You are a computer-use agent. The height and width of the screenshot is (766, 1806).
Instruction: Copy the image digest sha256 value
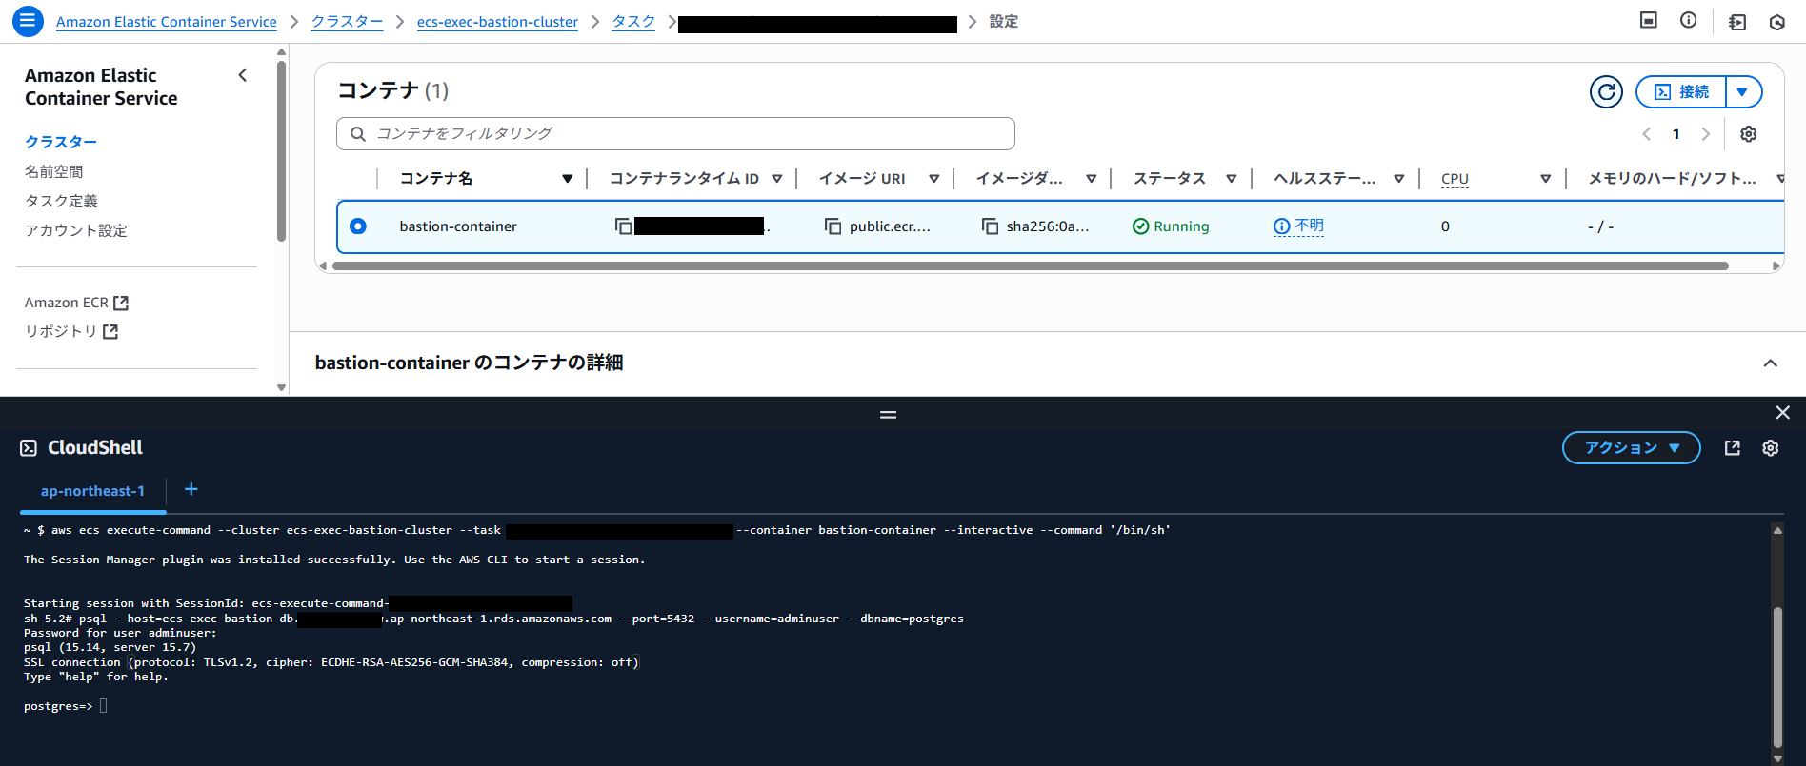[x=990, y=226]
